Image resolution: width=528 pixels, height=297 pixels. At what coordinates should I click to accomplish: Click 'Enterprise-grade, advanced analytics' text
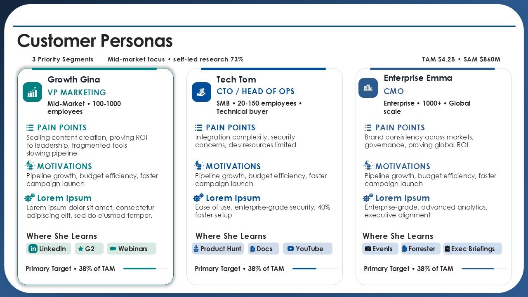[x=426, y=207]
